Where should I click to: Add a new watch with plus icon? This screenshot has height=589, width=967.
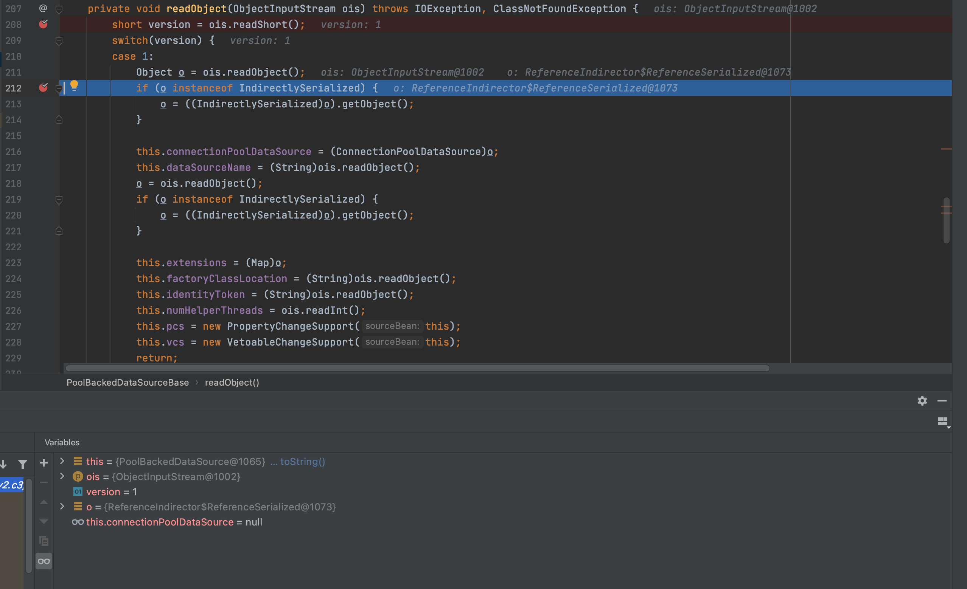[44, 463]
